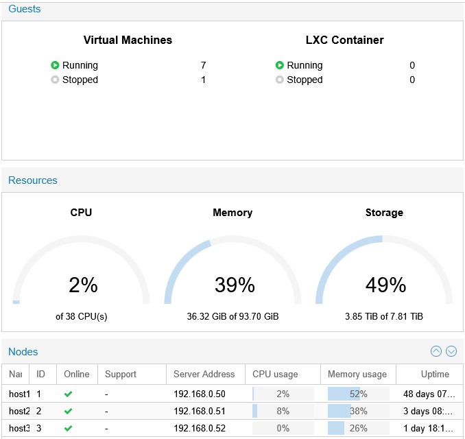Screen dimensions: 465x439
Task: Click the Virtual Machines running status icon
Action: (55, 65)
